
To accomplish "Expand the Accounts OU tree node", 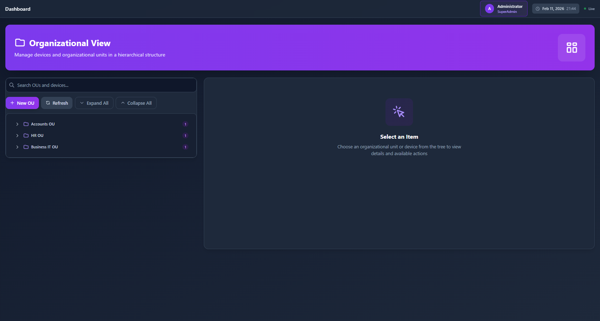I will coord(17,124).
